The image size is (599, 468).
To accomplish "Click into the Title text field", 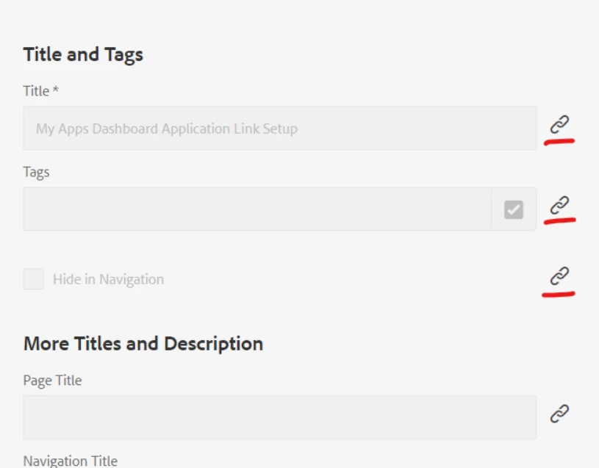I will [279, 129].
